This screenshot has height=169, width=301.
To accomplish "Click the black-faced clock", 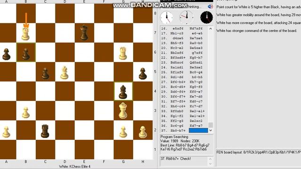I will tap(206, 17).
